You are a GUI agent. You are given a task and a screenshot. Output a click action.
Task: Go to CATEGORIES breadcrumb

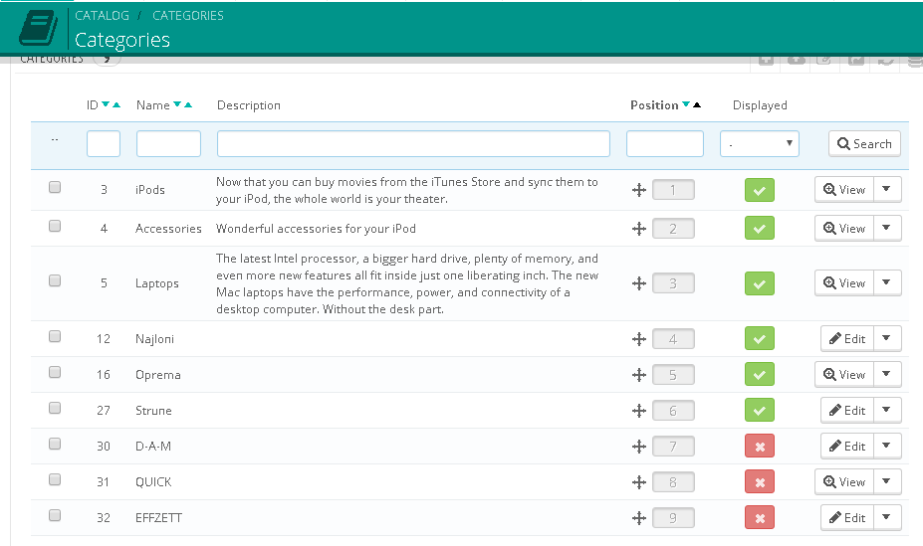188,16
